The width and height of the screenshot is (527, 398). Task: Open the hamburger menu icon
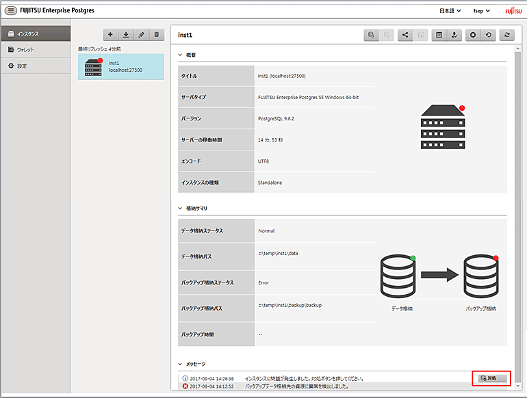[11, 10]
